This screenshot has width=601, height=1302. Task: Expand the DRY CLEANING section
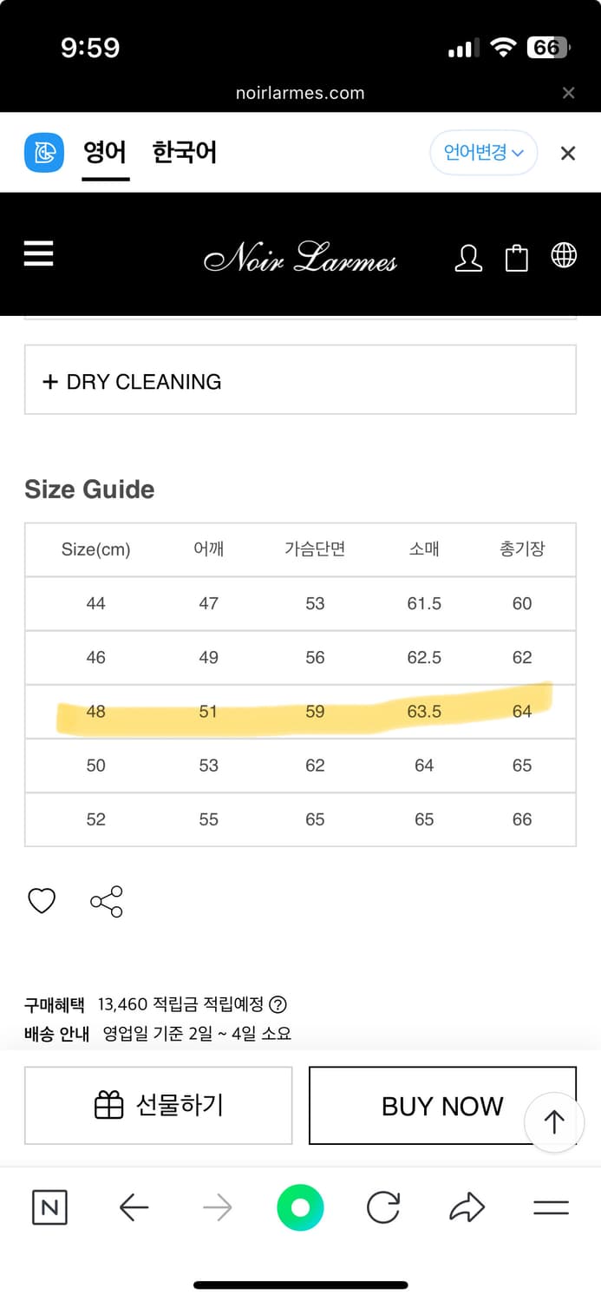point(300,380)
